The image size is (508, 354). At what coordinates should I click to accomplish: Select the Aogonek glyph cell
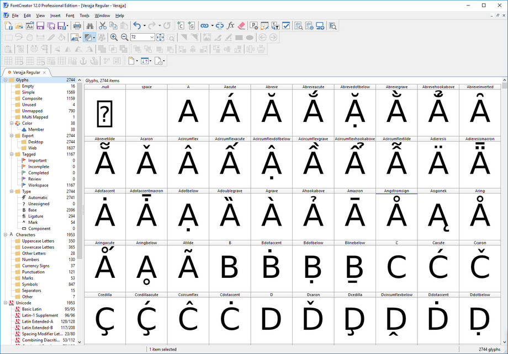click(438, 215)
